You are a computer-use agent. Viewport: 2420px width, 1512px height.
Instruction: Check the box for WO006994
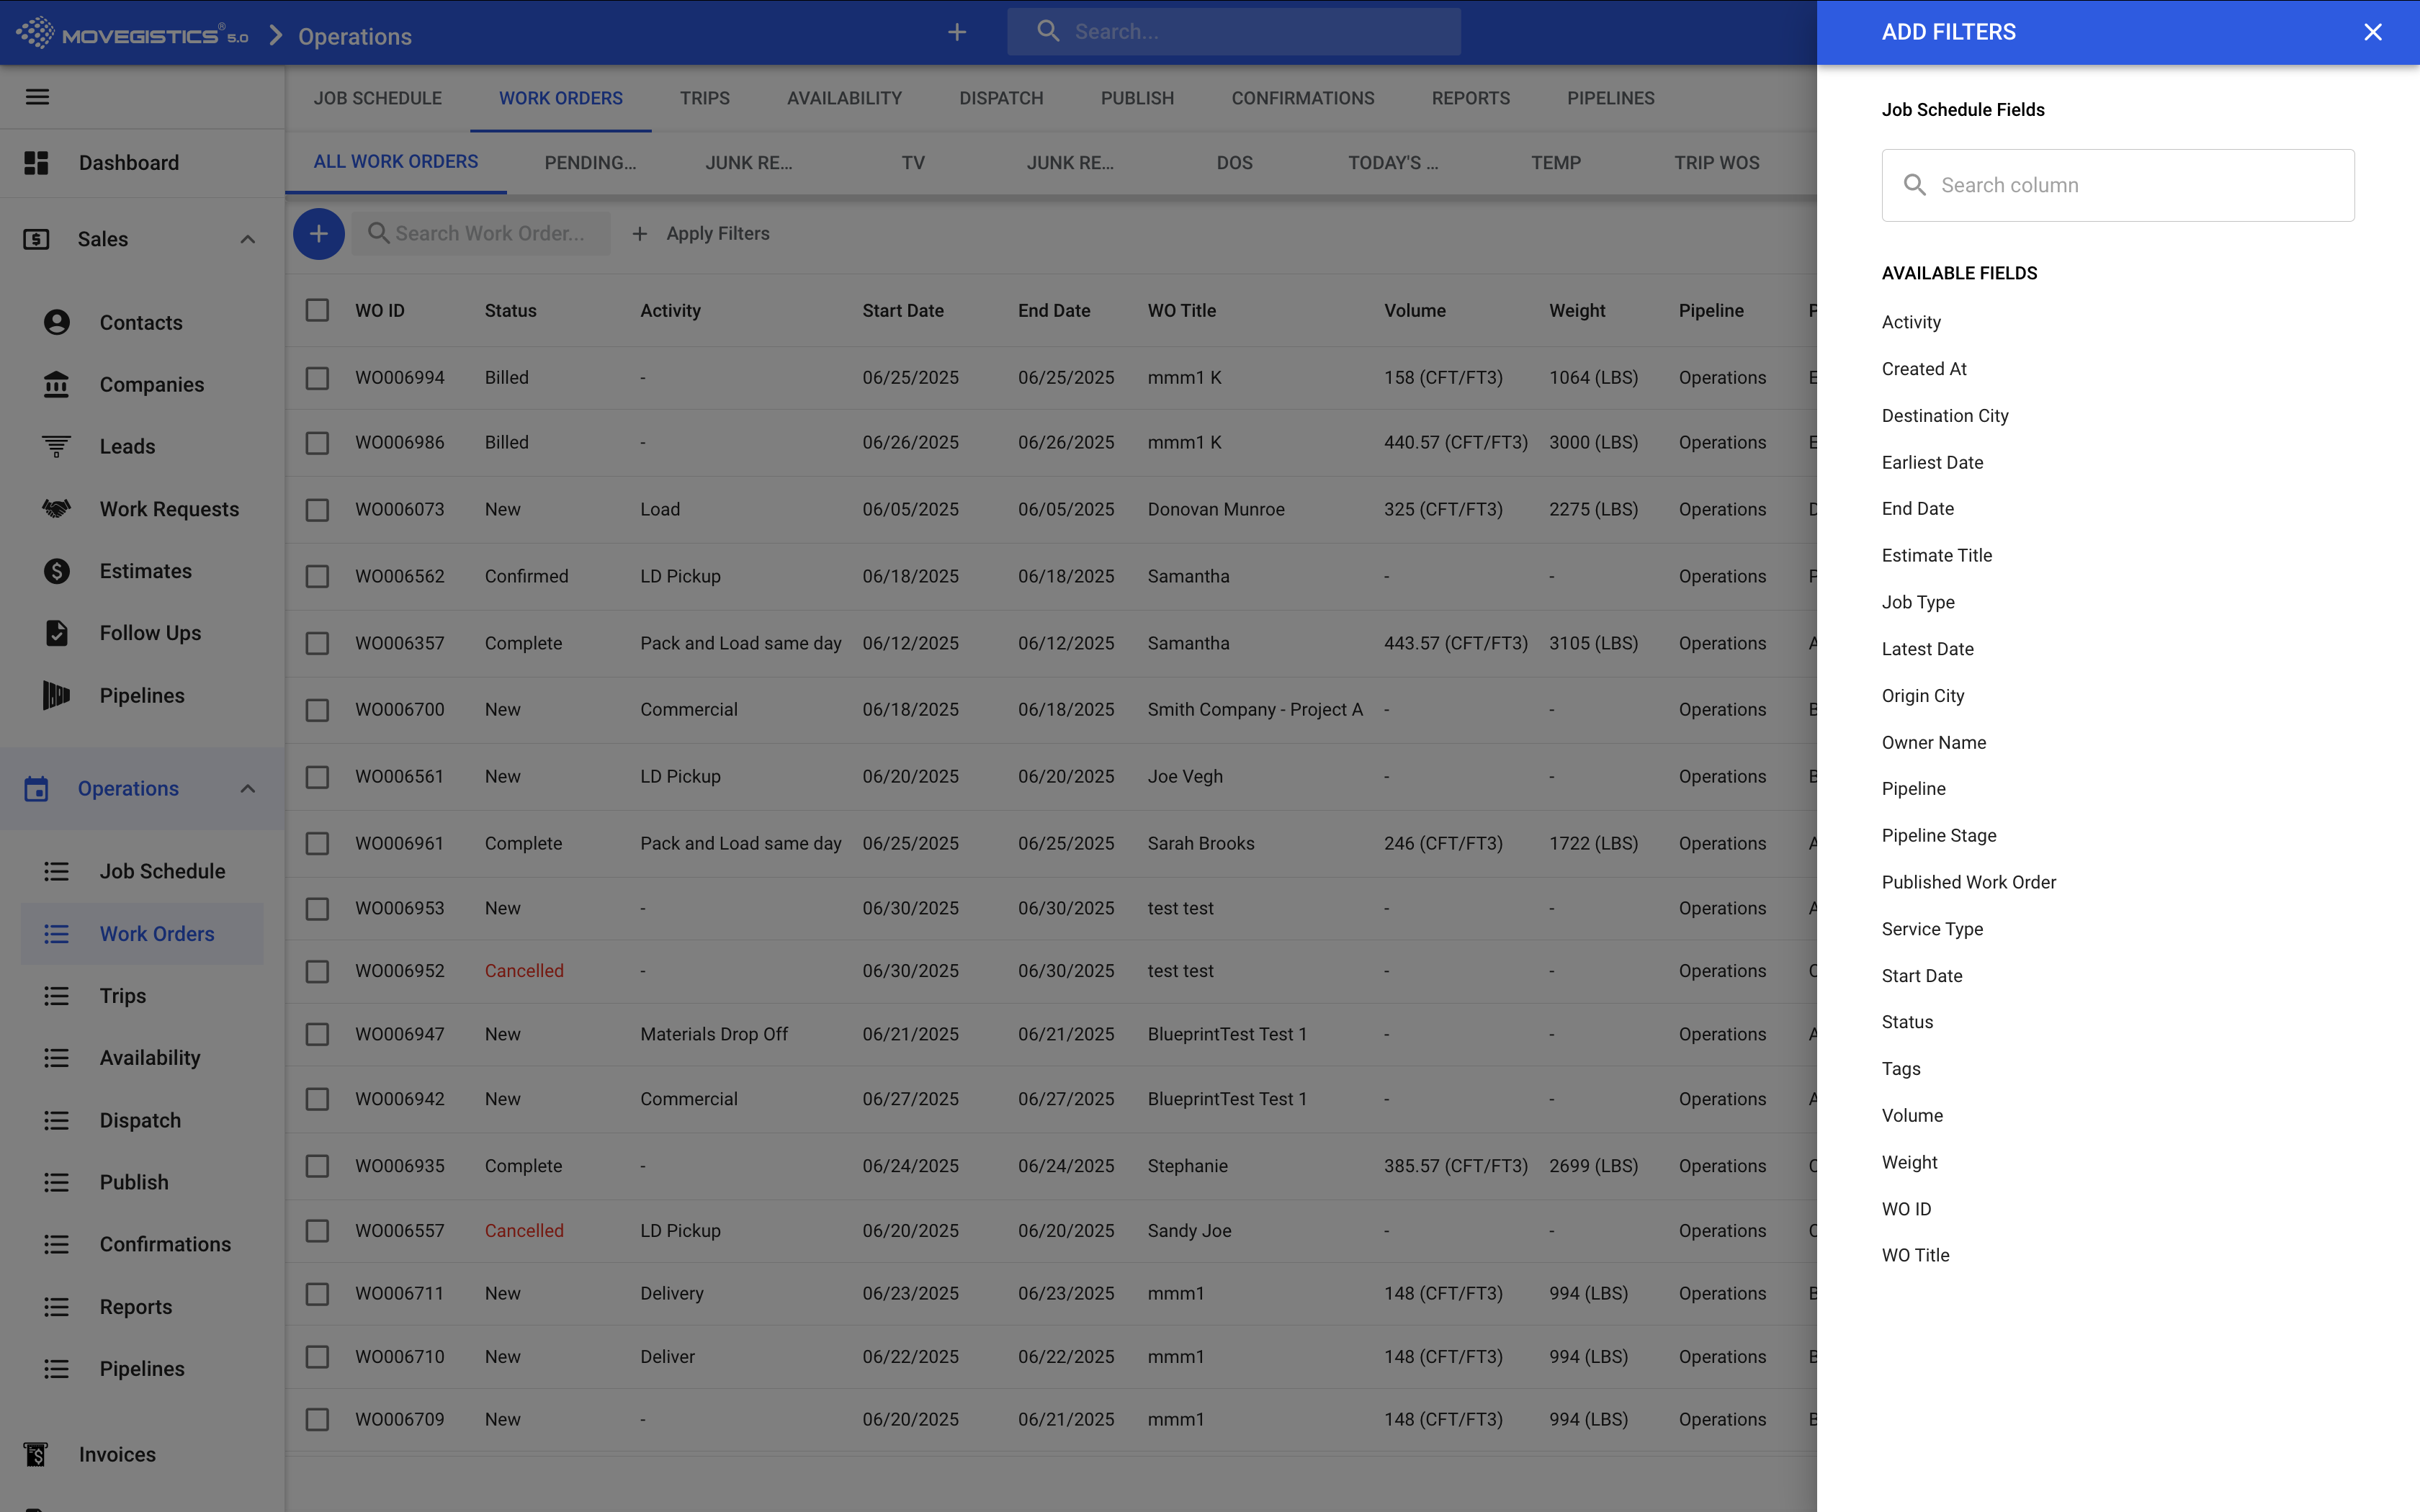pyautogui.click(x=317, y=378)
